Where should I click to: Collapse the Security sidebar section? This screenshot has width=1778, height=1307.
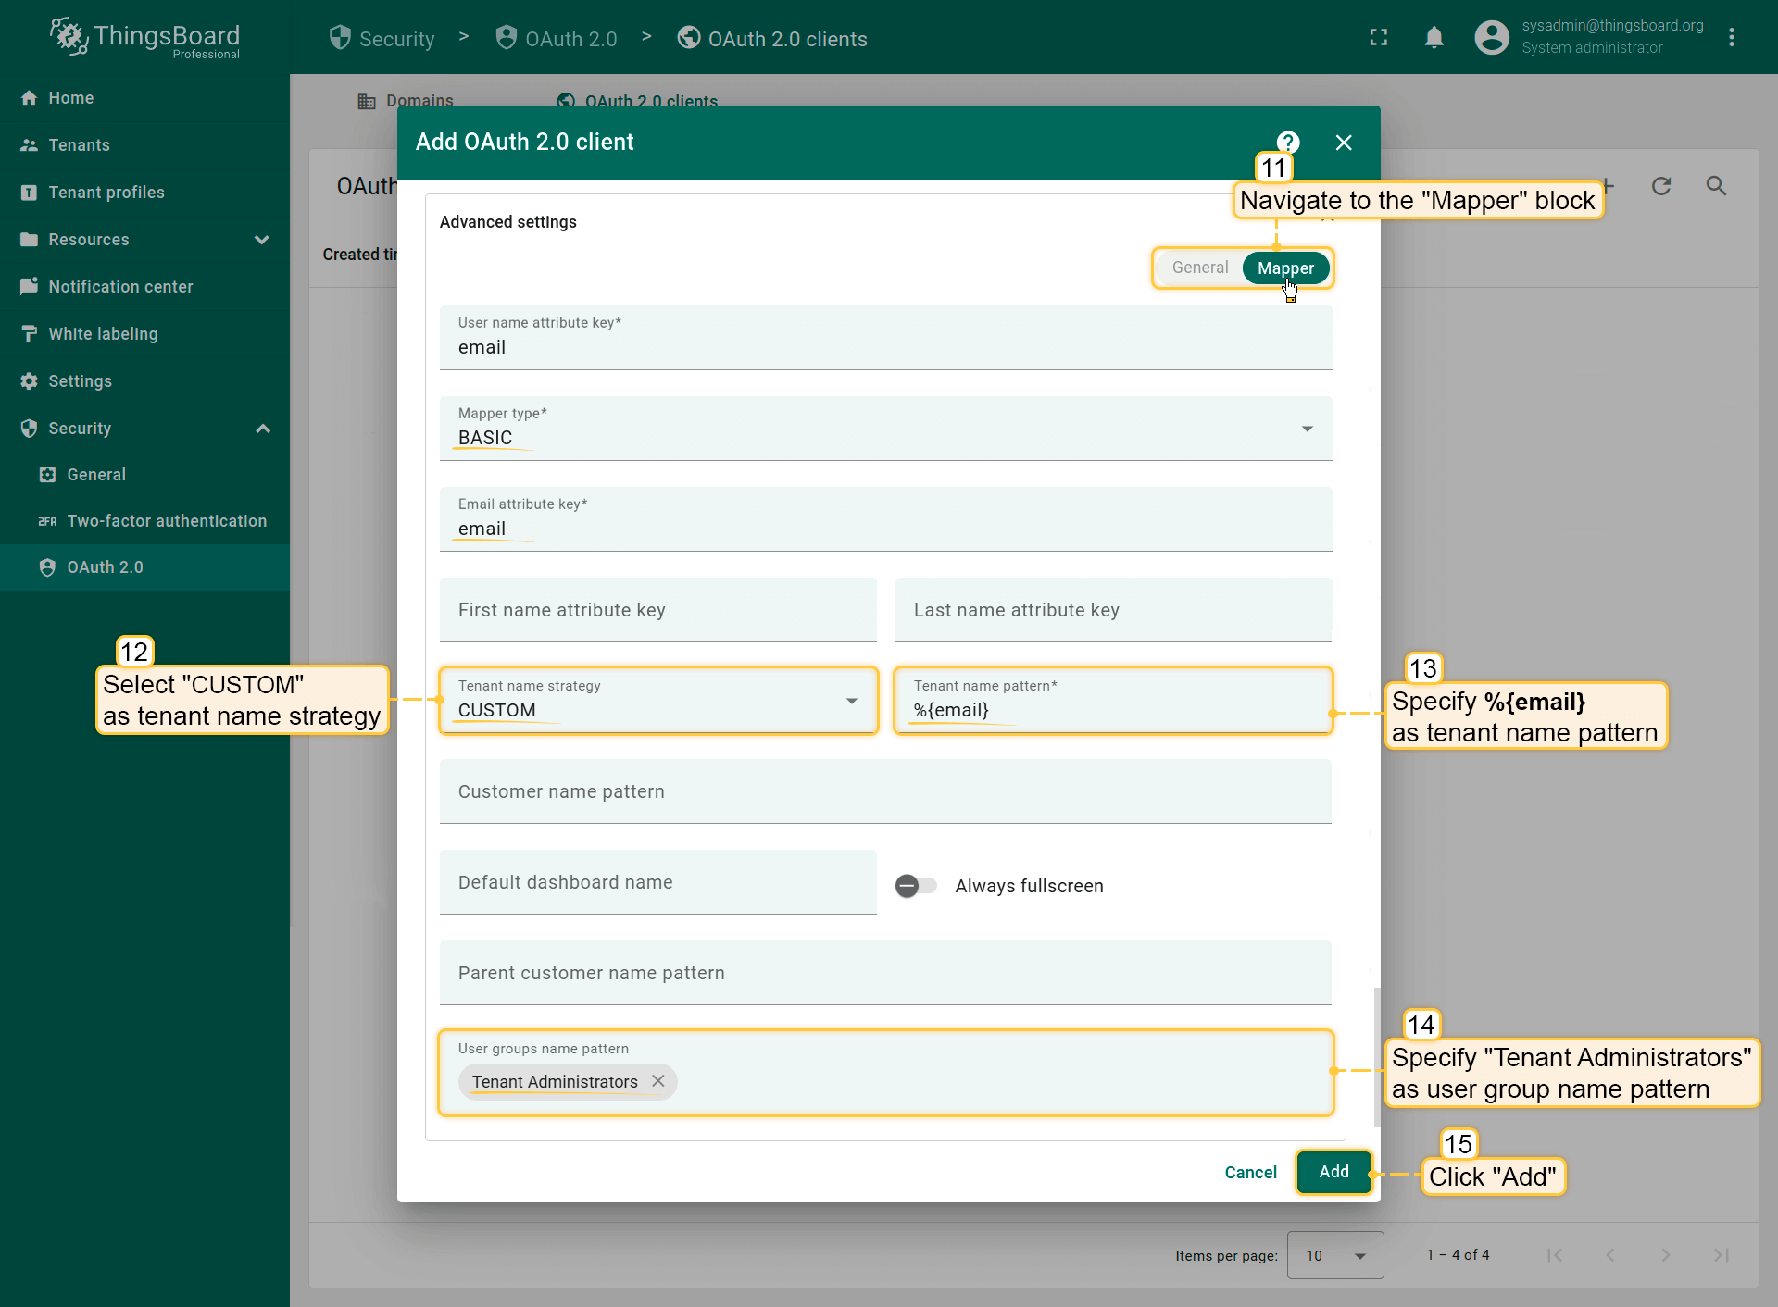[x=263, y=429]
